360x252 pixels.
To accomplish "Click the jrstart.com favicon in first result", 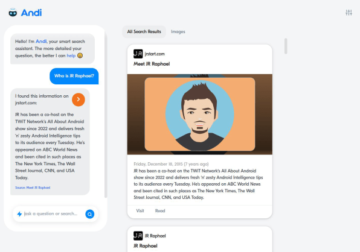I will (138, 54).
